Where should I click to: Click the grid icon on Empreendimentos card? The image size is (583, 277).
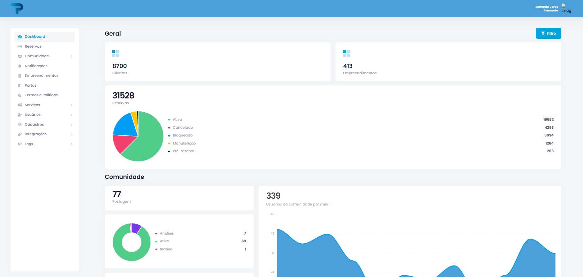tap(346, 53)
